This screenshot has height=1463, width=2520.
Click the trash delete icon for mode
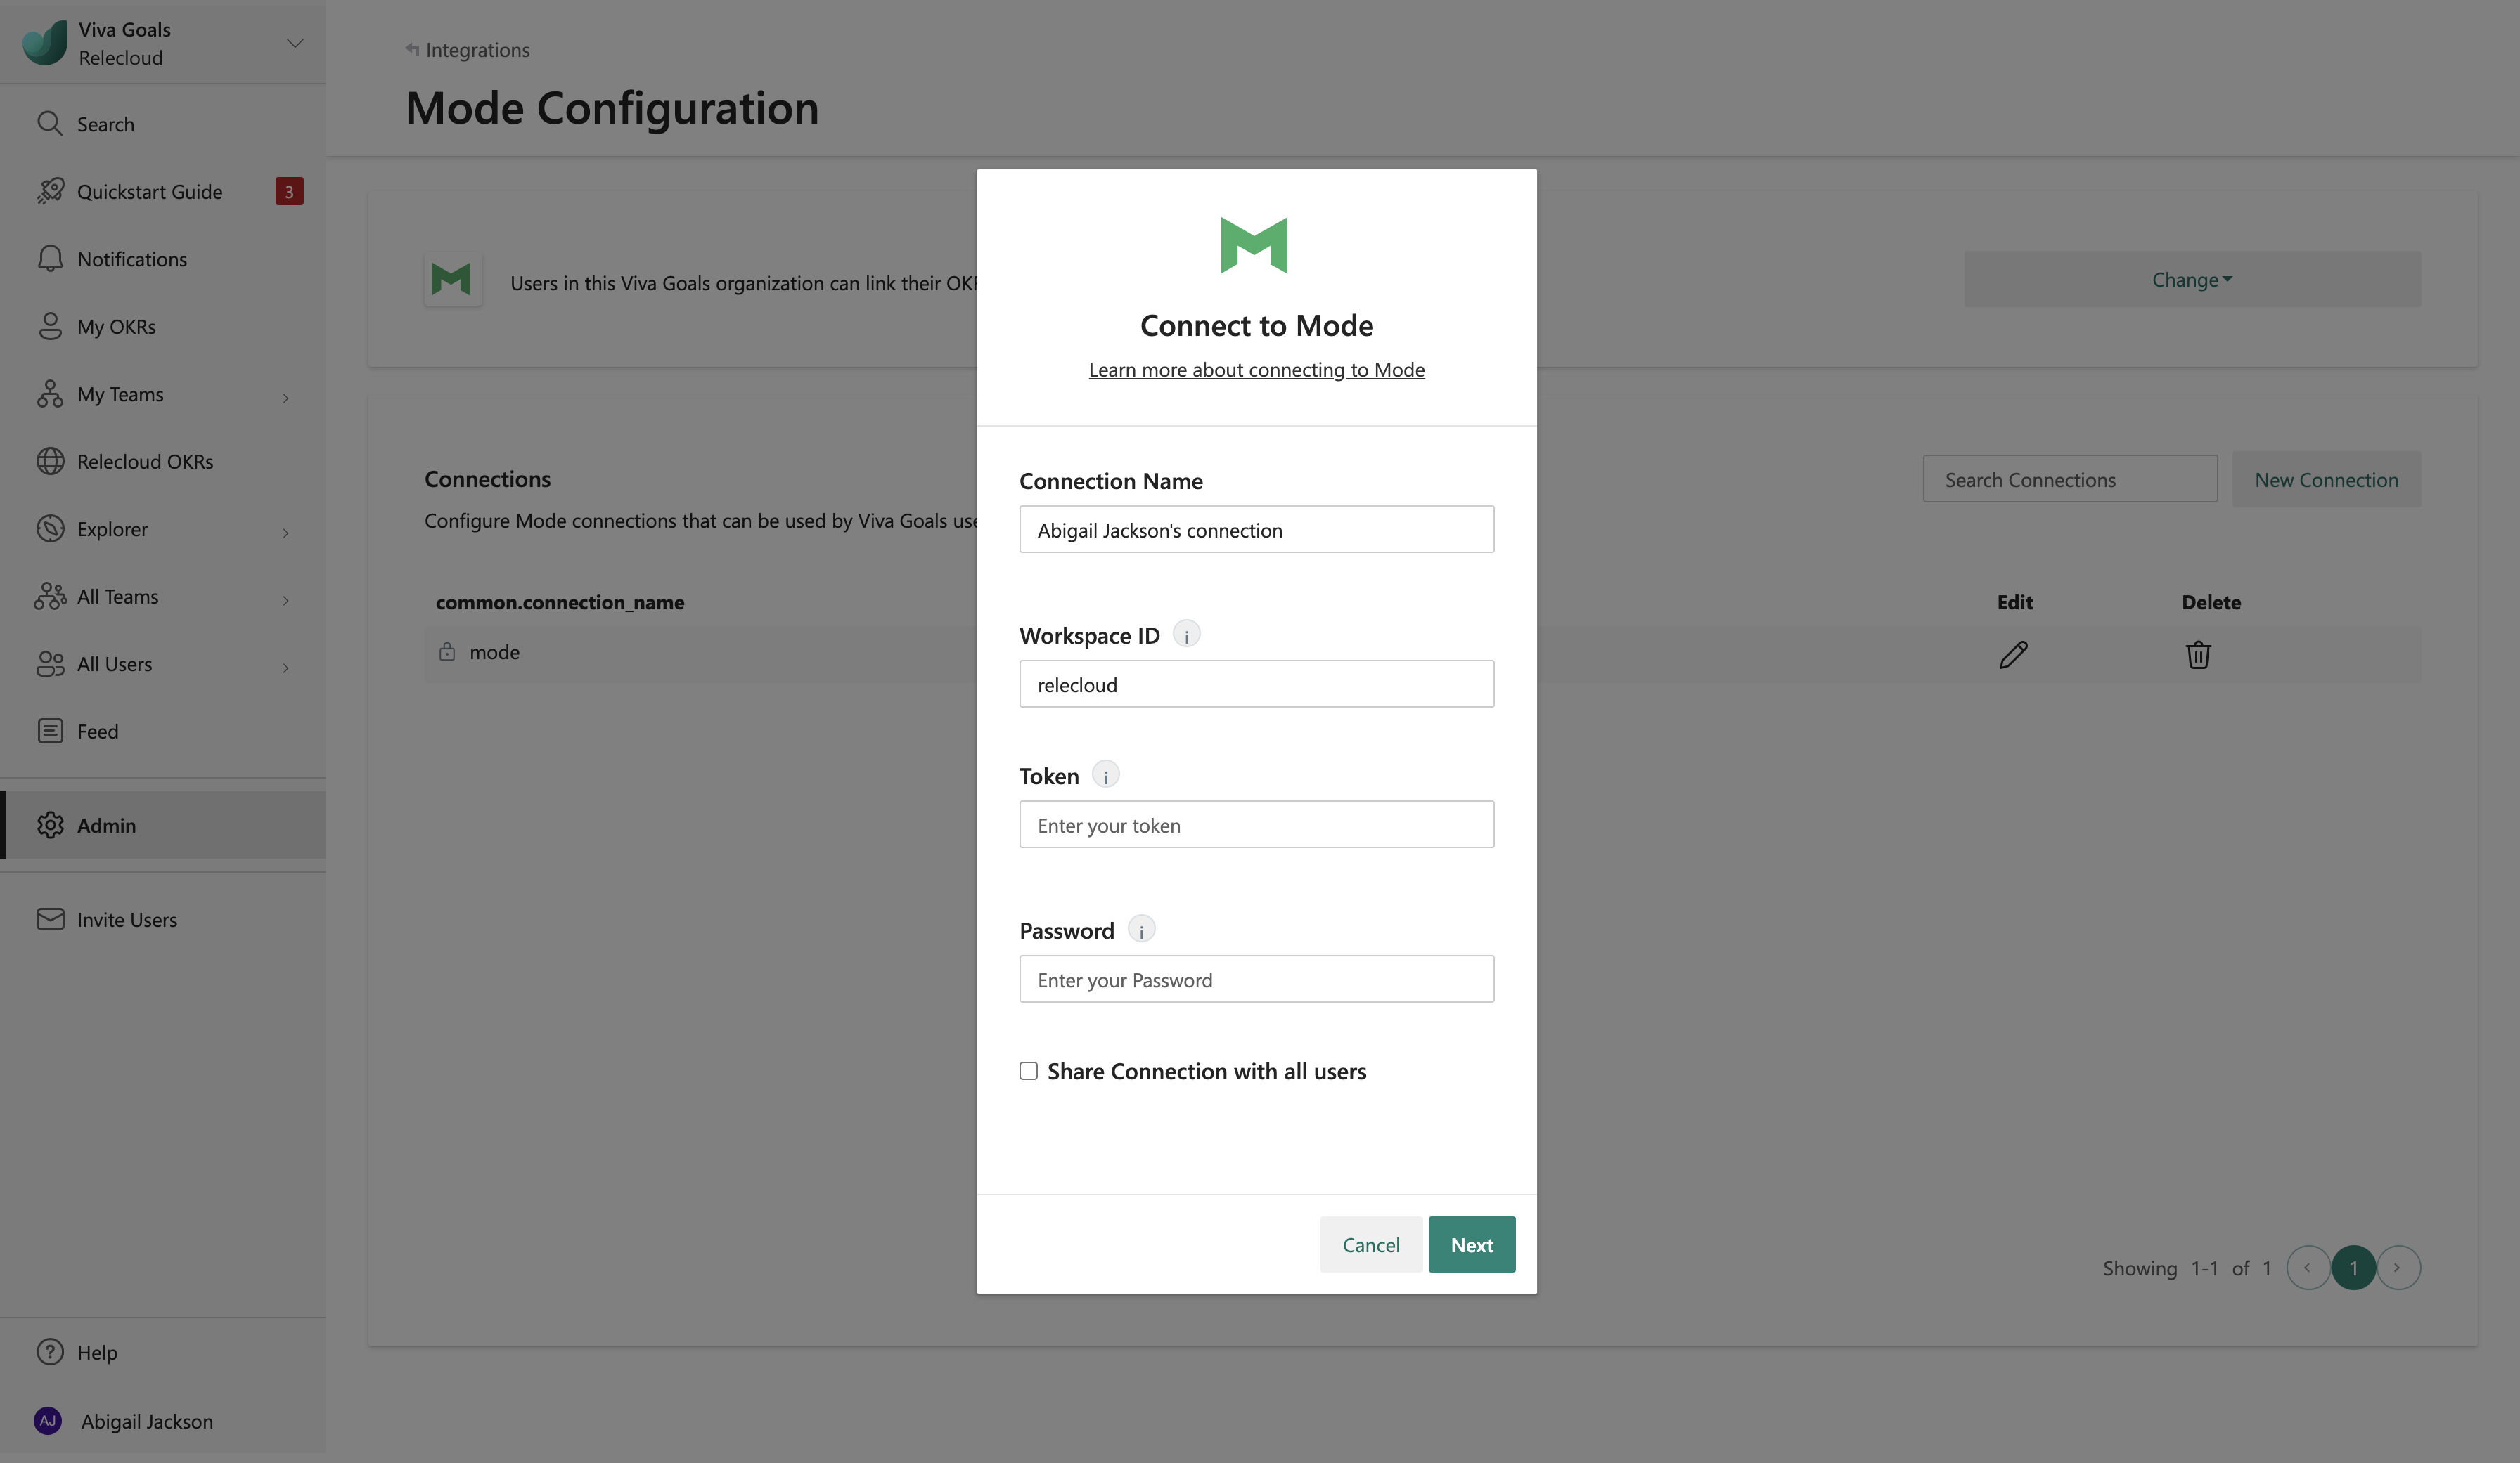(x=2197, y=654)
